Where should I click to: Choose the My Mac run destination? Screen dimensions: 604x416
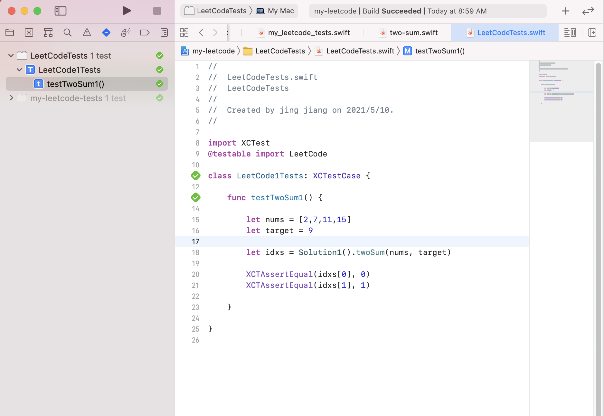click(275, 11)
